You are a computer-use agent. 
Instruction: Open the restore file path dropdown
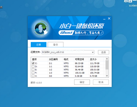pyautogui.click(x=93, y=52)
